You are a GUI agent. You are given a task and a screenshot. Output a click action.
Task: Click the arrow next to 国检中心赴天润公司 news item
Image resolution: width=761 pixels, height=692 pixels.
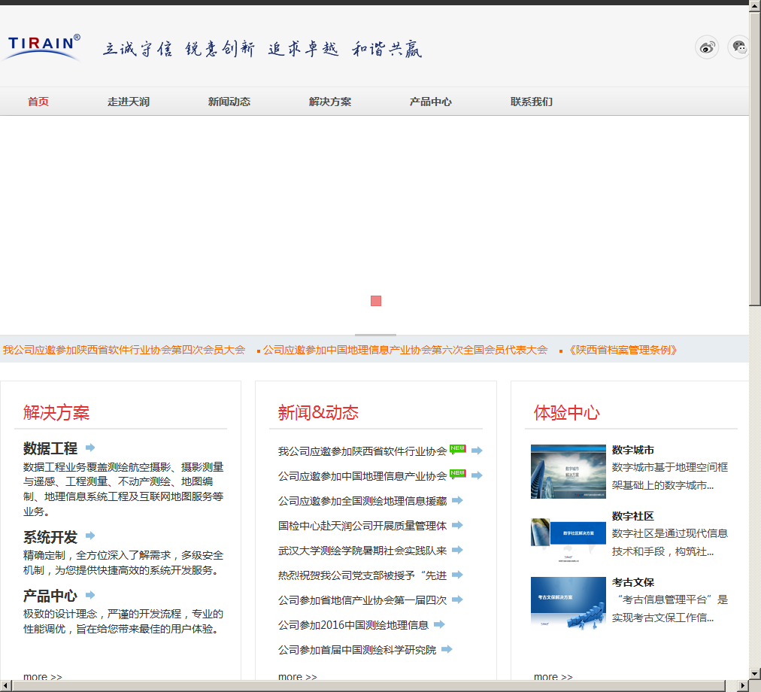[457, 526]
